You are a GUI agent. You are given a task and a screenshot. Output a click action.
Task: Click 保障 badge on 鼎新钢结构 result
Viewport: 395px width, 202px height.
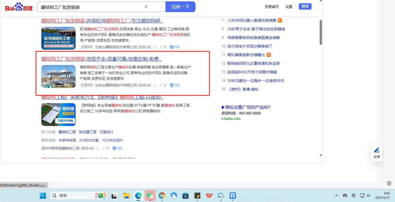tap(175, 85)
